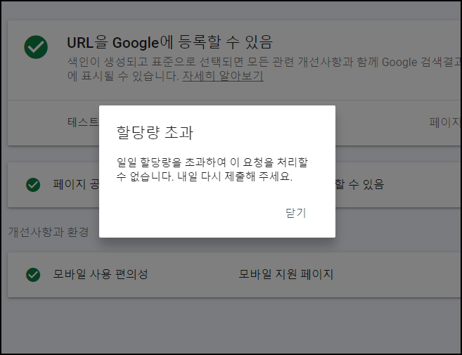The height and width of the screenshot is (355, 462).
Task: Click the green checkmark beside 페이지 공
Action: pyautogui.click(x=33, y=185)
